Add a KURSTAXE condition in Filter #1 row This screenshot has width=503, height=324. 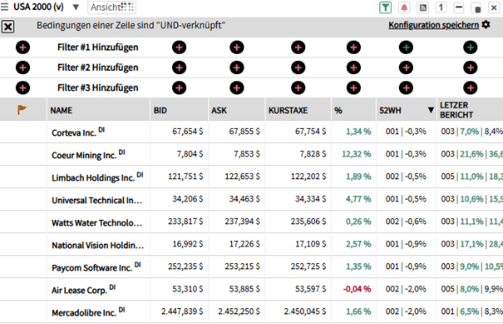pyautogui.click(x=298, y=47)
